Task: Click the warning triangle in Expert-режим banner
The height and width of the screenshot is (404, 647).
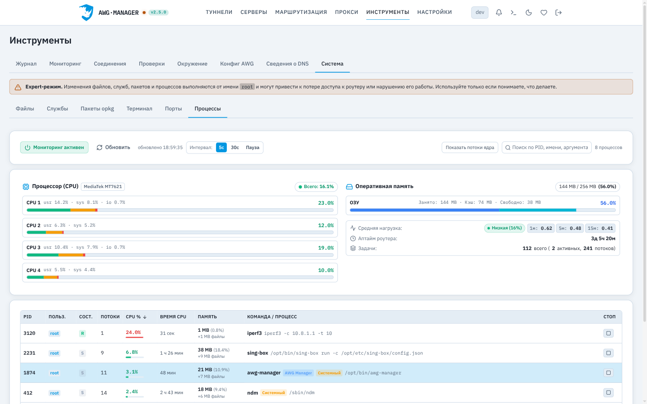Action: click(x=18, y=87)
